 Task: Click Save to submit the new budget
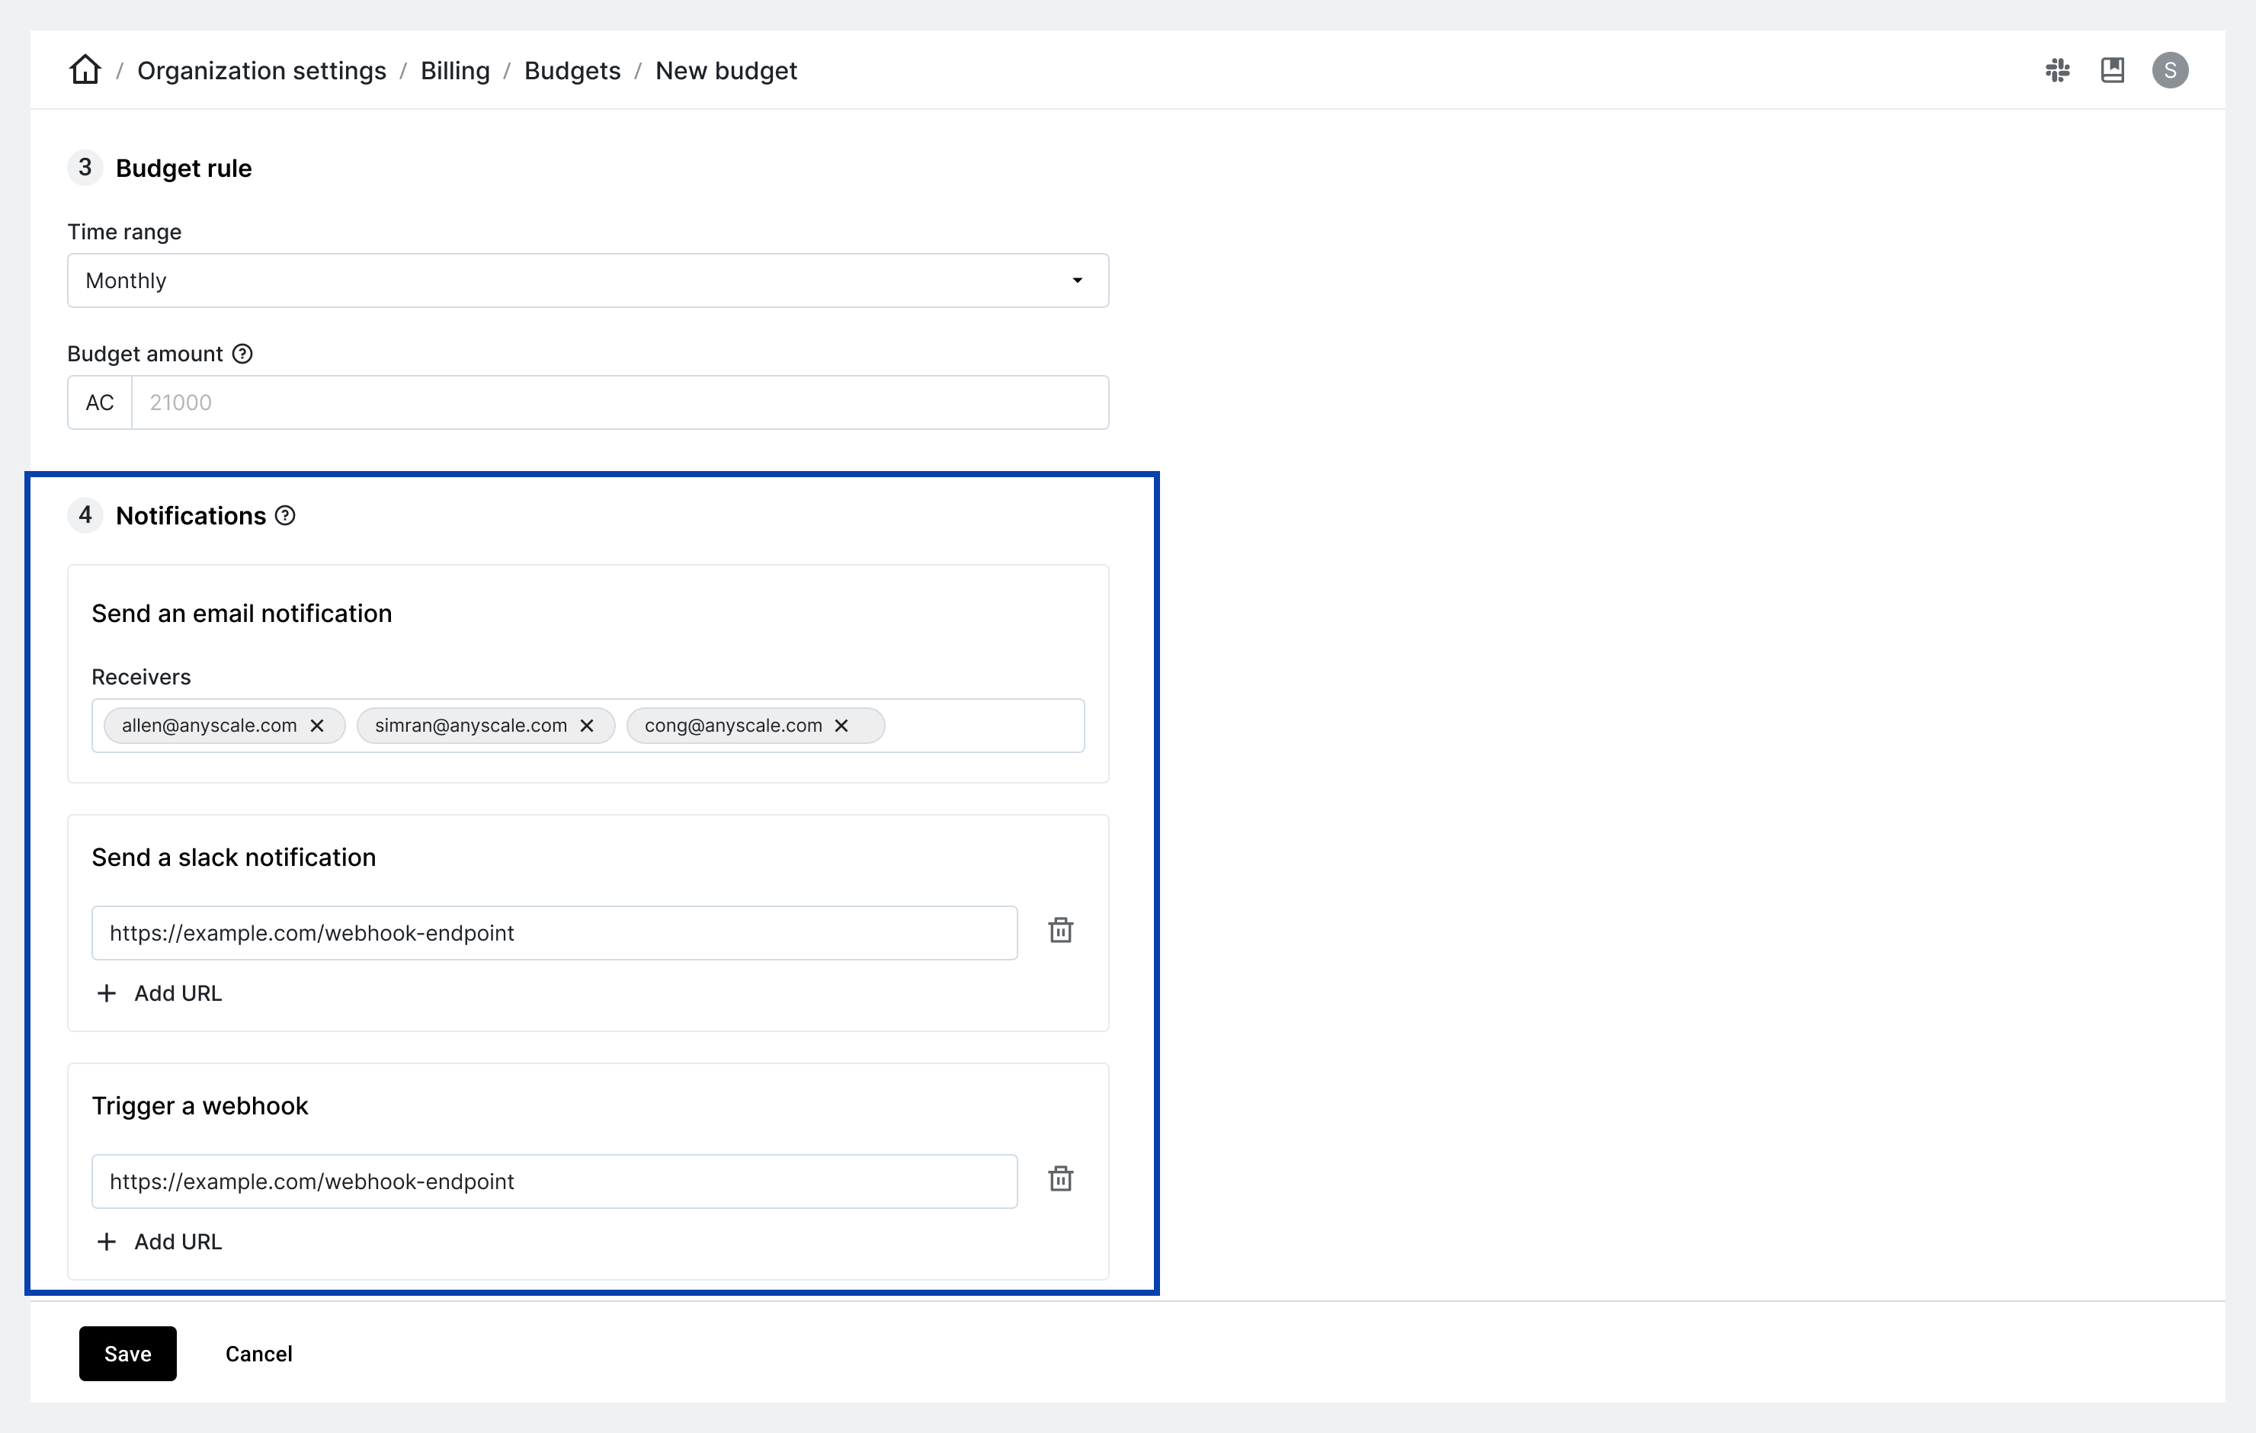click(x=128, y=1354)
